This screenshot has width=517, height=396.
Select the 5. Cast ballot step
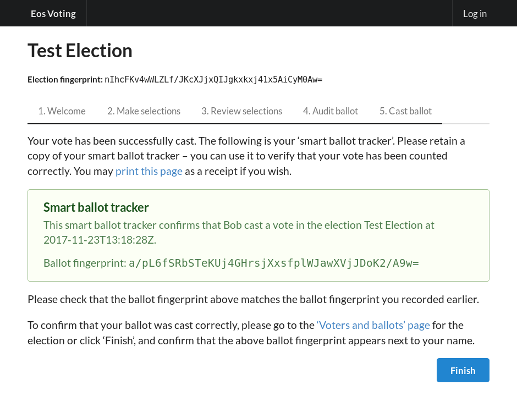[x=405, y=111]
